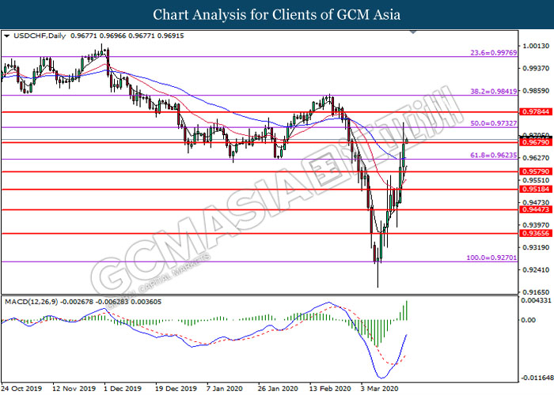Click the chart shift marker triangle at top
The width and height of the screenshot is (554, 395).
pyautogui.click(x=413, y=32)
